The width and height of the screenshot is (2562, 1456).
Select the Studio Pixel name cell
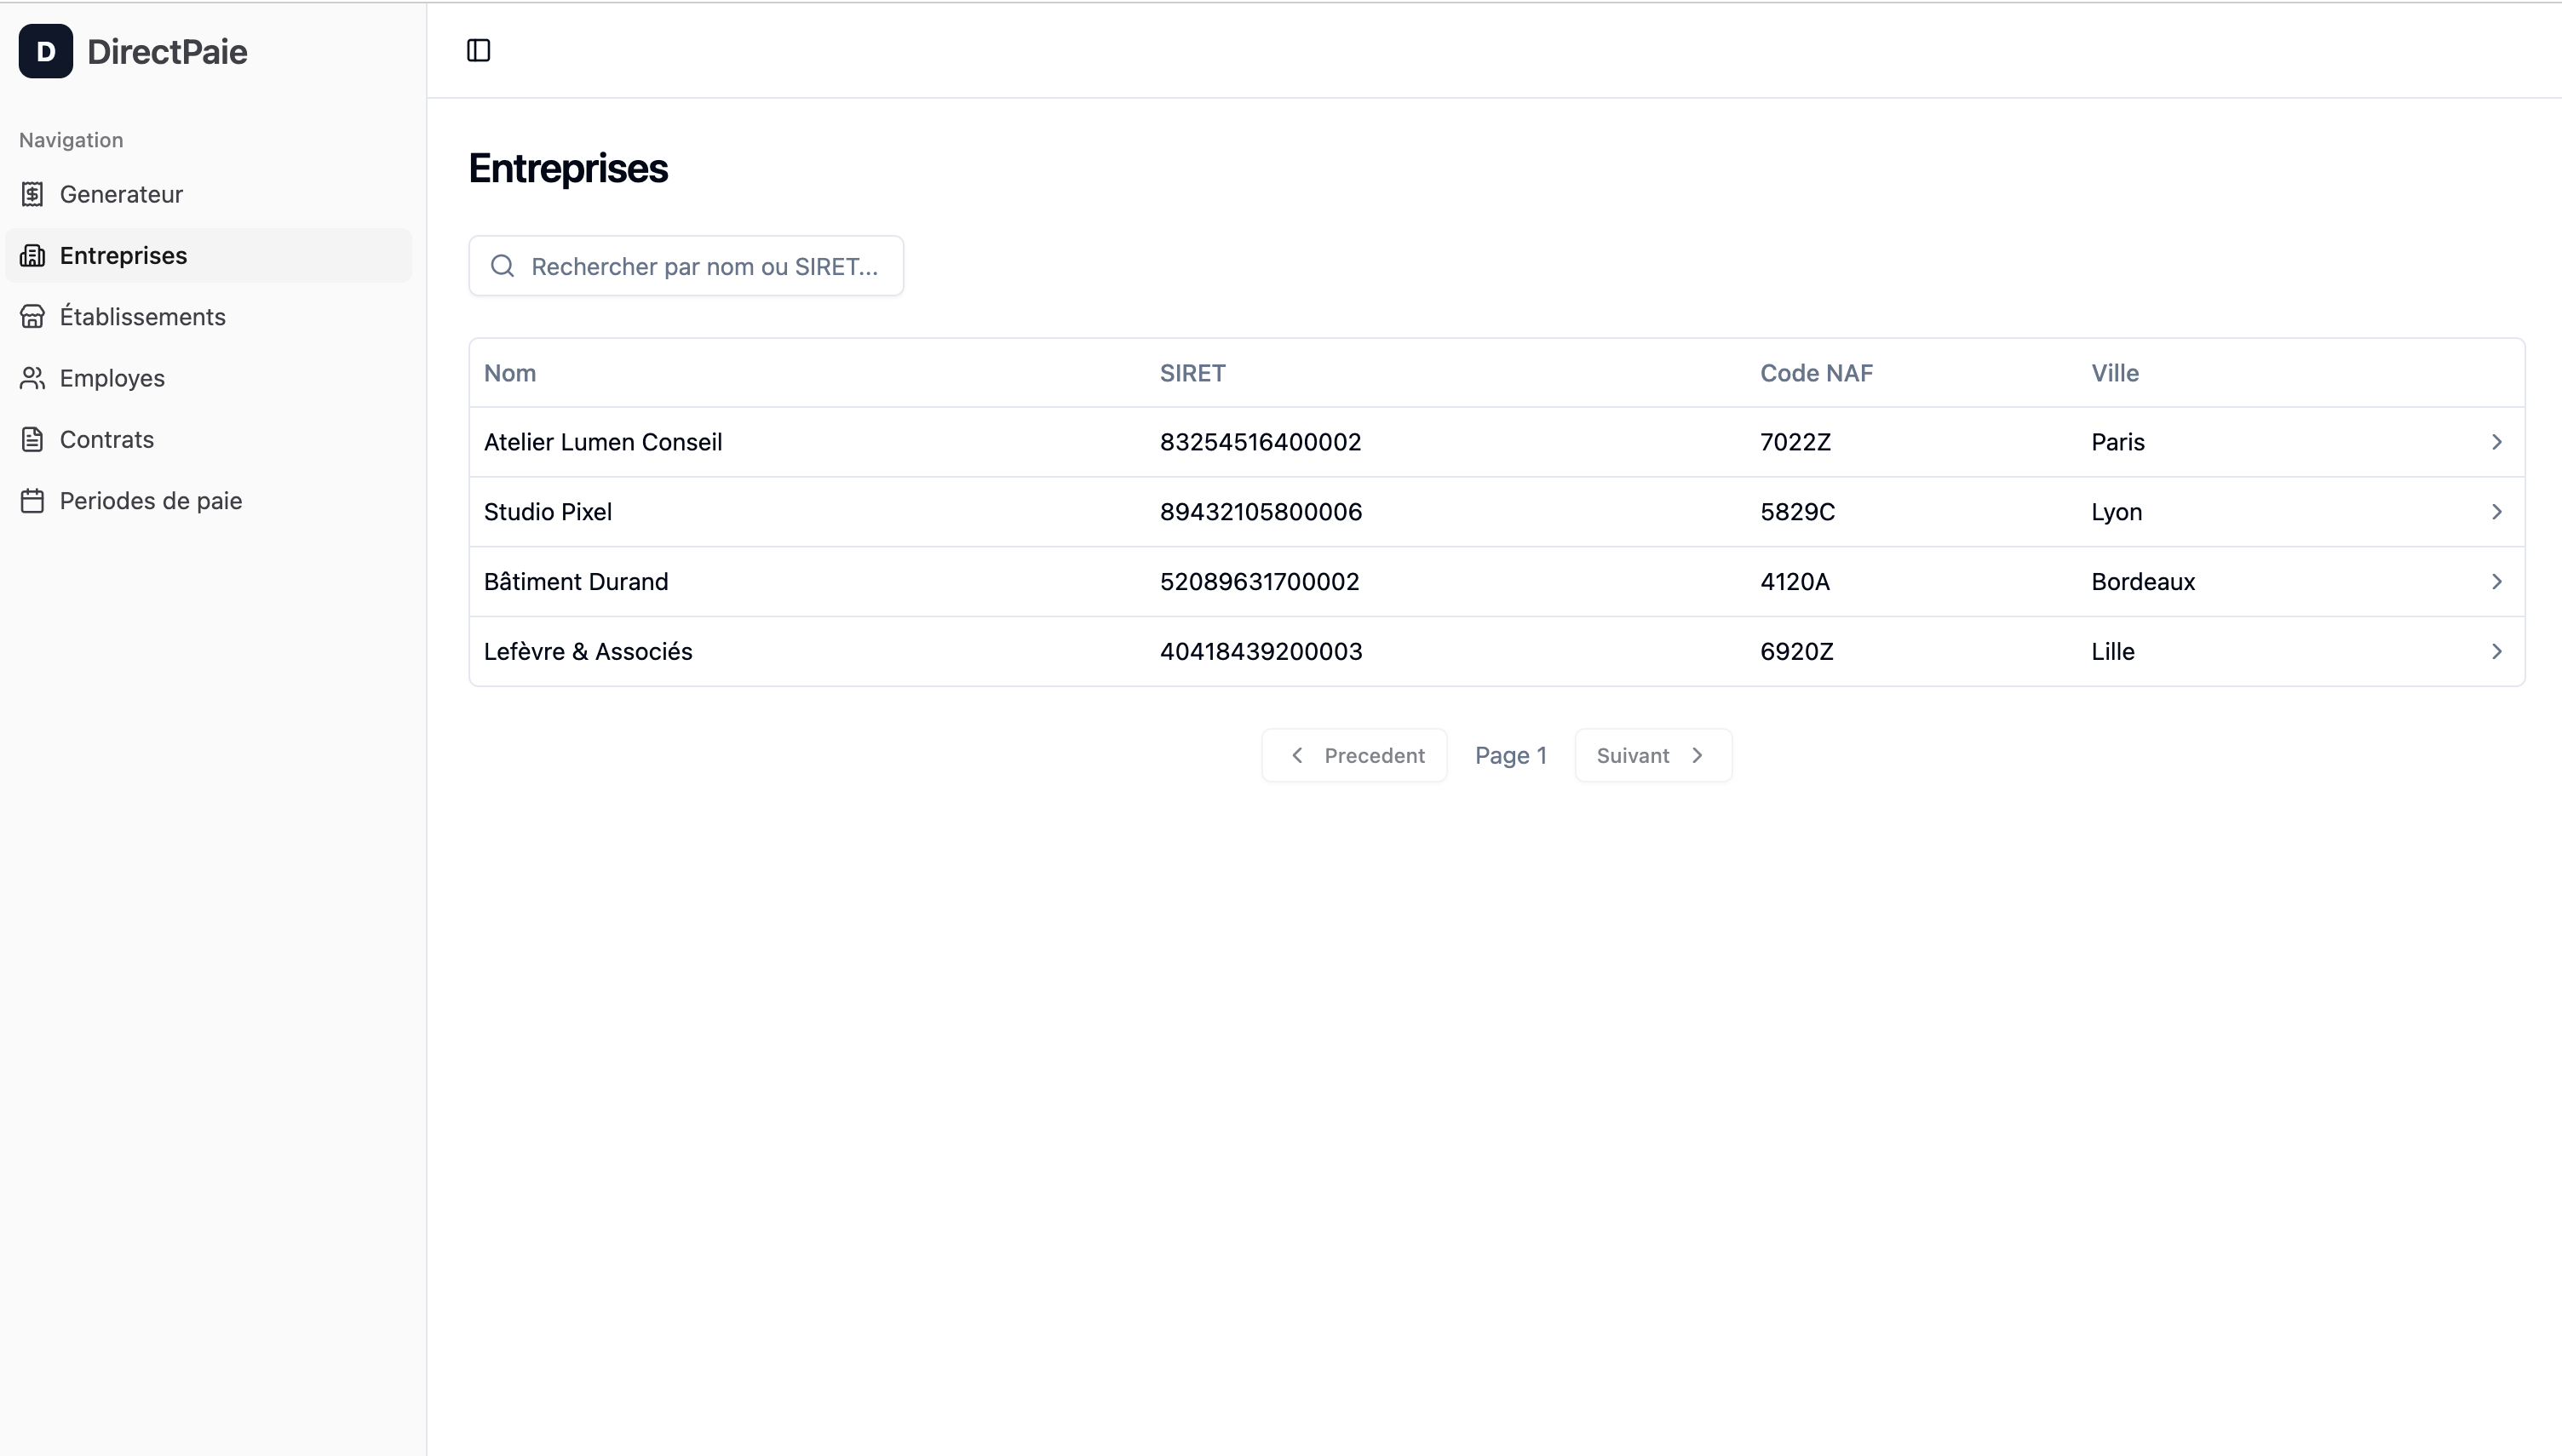point(548,512)
